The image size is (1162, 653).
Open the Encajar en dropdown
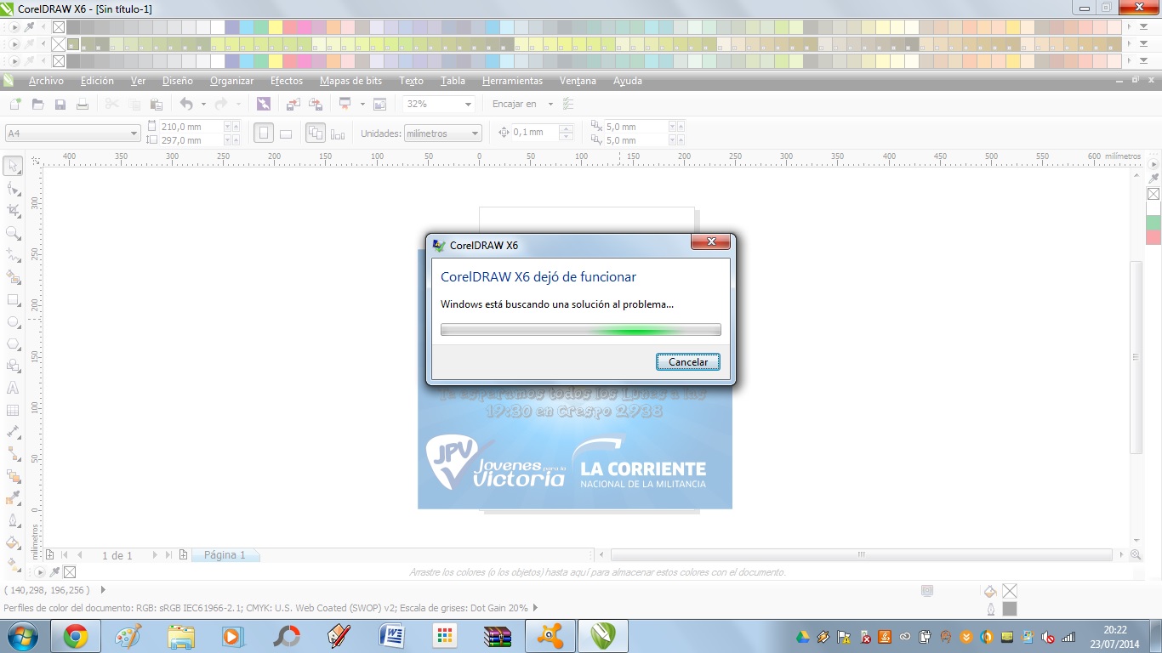pyautogui.click(x=550, y=104)
